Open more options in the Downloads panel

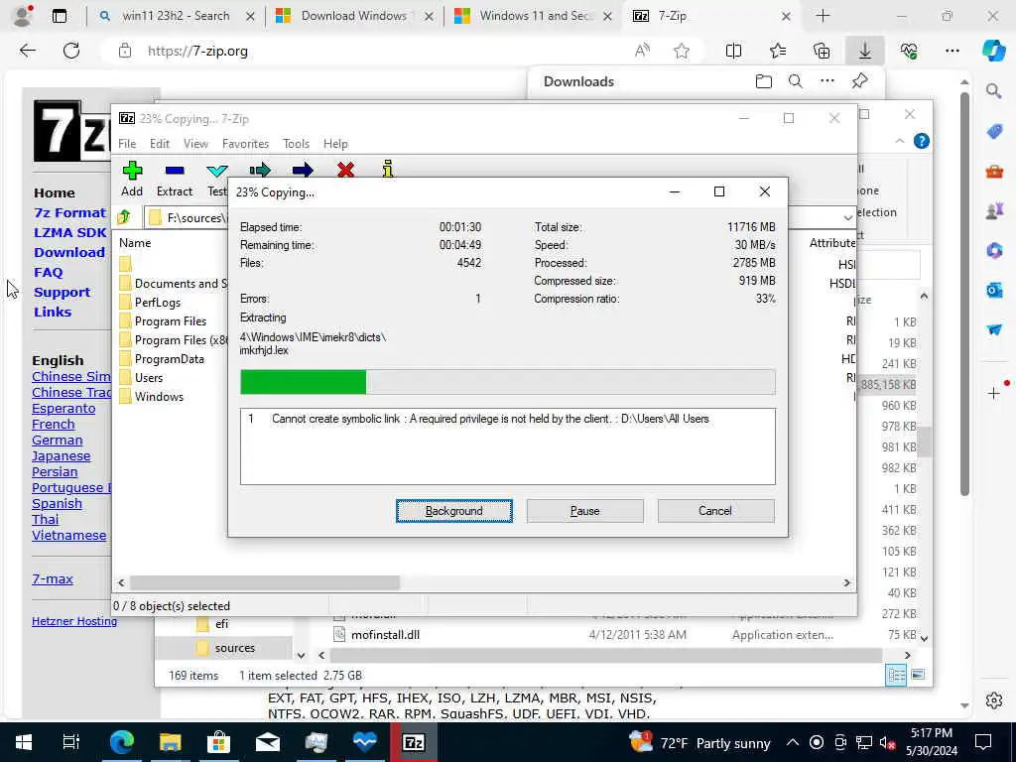point(827,81)
